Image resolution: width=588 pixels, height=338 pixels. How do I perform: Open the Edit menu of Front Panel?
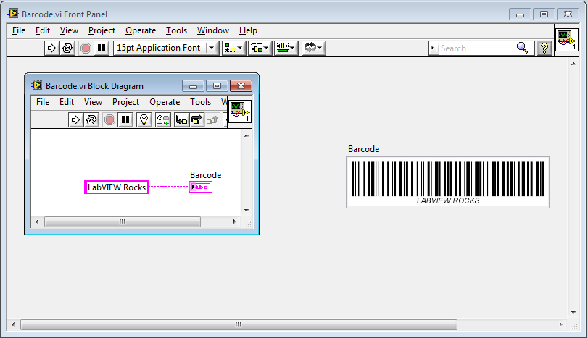(43, 30)
